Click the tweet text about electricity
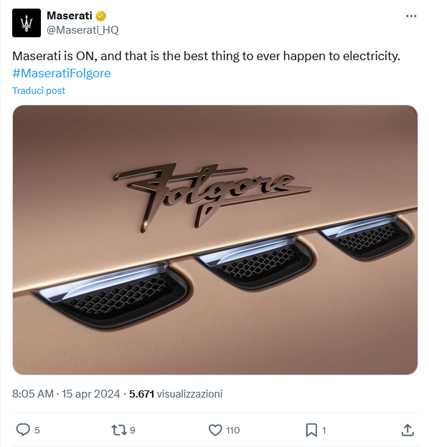Viewport: 429px width, 447px height. pyautogui.click(x=206, y=56)
